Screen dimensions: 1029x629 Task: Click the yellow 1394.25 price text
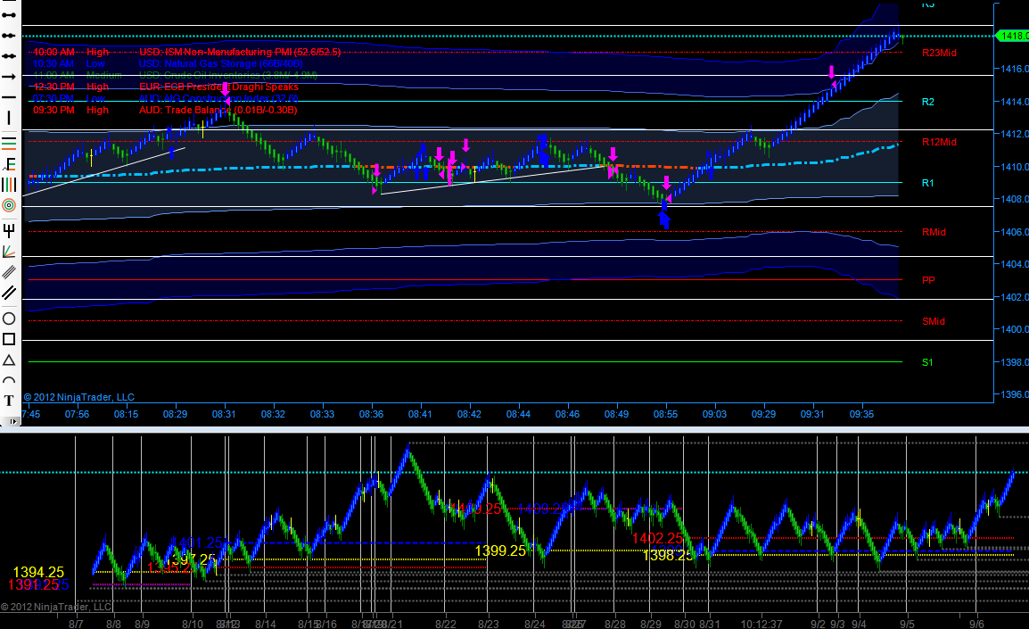pos(38,573)
